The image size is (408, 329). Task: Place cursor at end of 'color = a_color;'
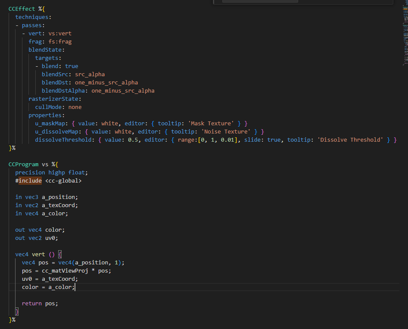tap(75, 287)
